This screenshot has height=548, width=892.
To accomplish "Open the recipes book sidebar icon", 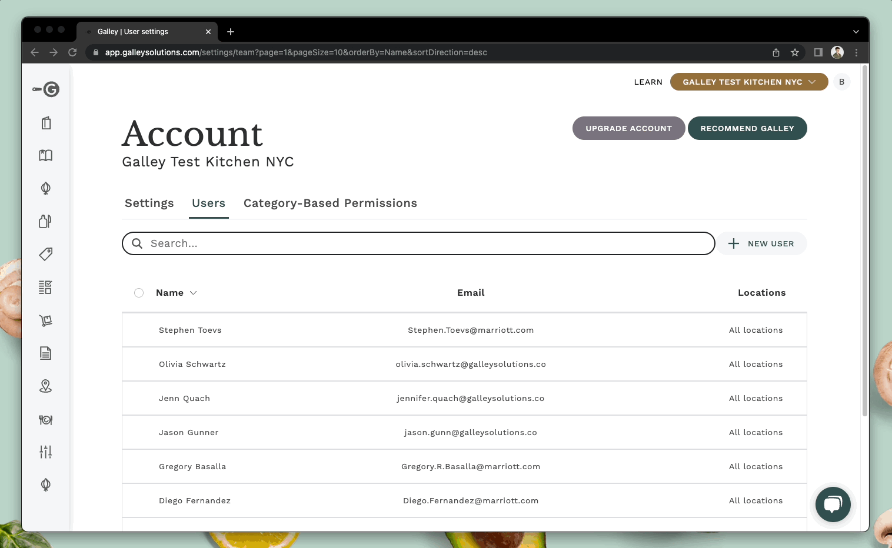I will pyautogui.click(x=46, y=155).
